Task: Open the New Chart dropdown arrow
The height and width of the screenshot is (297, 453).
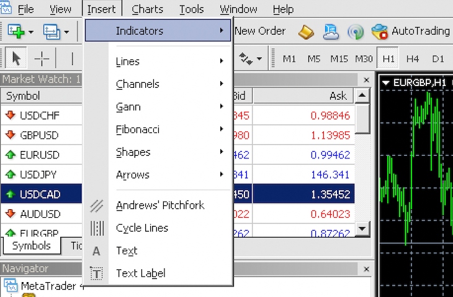Action: pyautogui.click(x=30, y=32)
